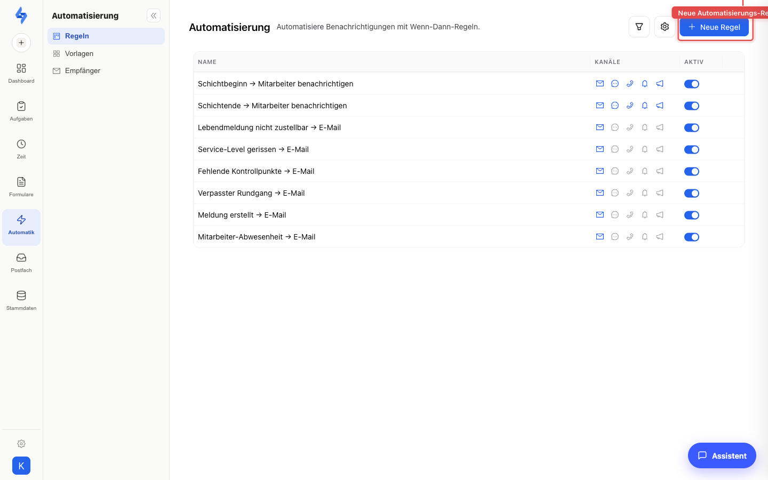Toggle active switch for Fehlende Kontrollpunkte
This screenshot has width=768, height=480.
pyautogui.click(x=692, y=171)
